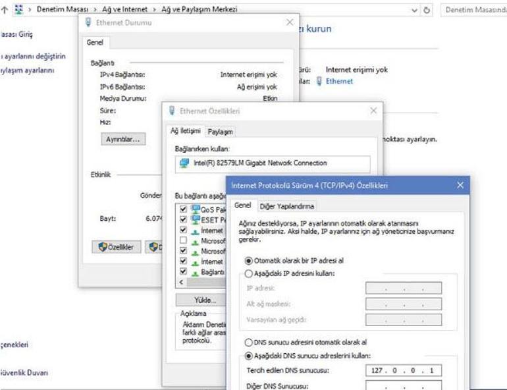
Task: Click the Intel Gigabit network adapter icon
Action: pyautogui.click(x=184, y=163)
